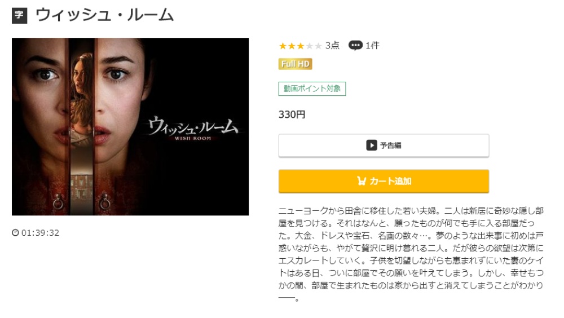The height and width of the screenshot is (318, 564).
Task: Click the first rating star
Action: click(x=283, y=46)
